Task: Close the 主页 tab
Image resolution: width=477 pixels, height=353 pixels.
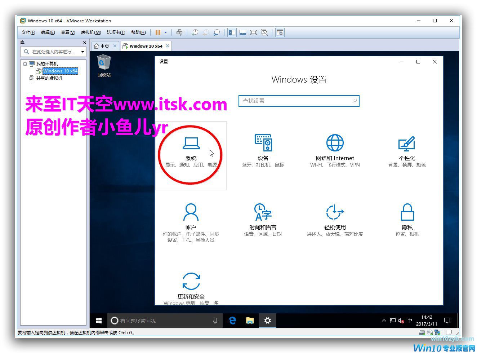Action: [115, 46]
